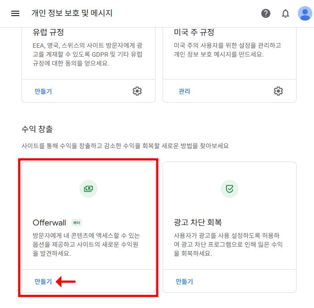Click the 베타 badge next to Offerwall
The height and width of the screenshot is (308, 314).
(x=77, y=223)
